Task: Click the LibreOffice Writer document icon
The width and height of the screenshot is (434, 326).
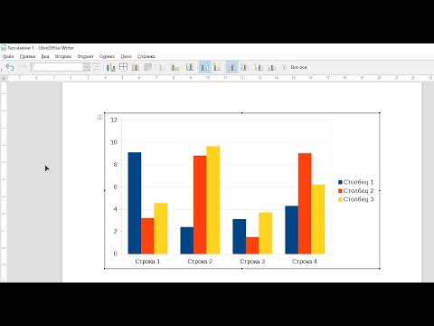Action: point(4,48)
